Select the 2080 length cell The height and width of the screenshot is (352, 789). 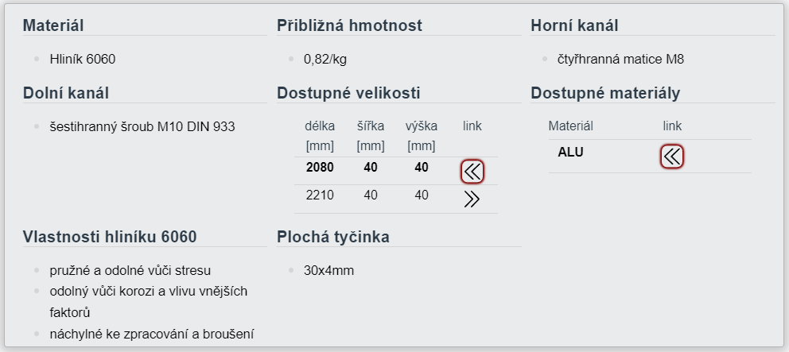click(320, 168)
